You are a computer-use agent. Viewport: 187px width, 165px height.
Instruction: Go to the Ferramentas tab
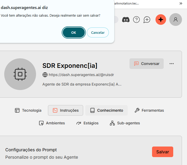[x=149, y=110]
